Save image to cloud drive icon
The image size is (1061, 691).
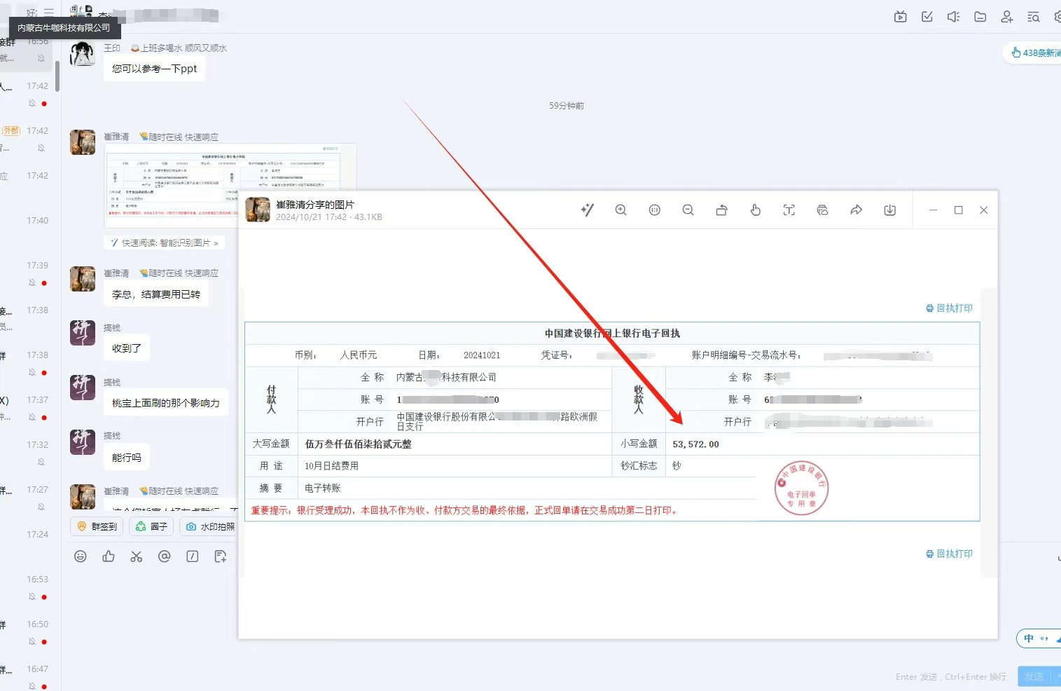(x=822, y=210)
